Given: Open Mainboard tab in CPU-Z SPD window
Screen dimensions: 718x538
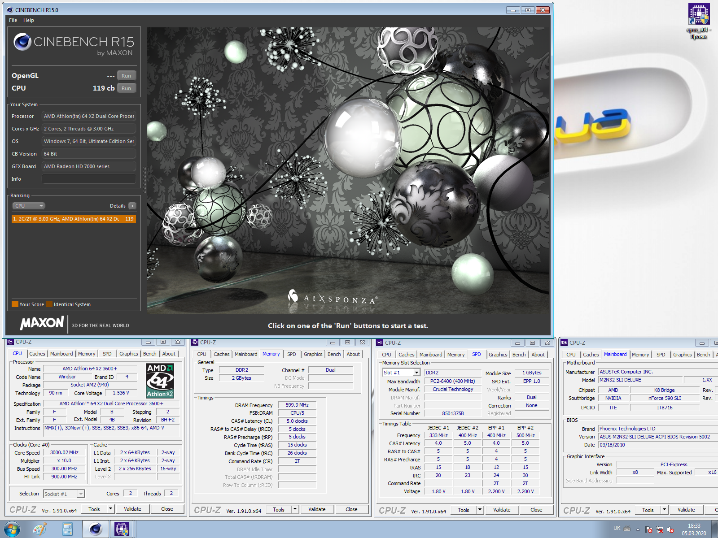Looking at the screenshot, I should (431, 355).
